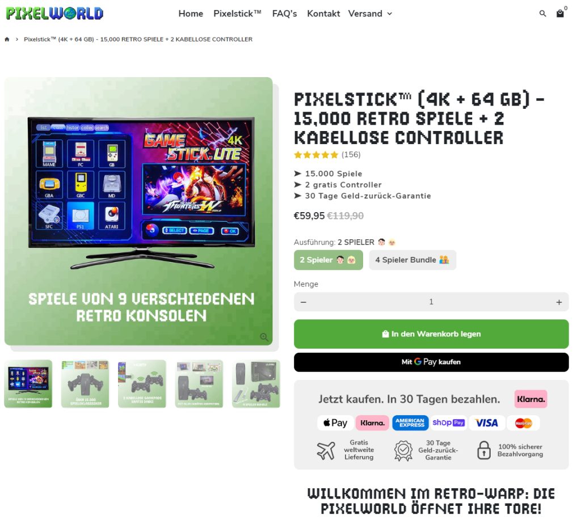Screen dimensions: 581x524
Task: Select the 4 Spieler Bundle variant
Action: (x=412, y=260)
